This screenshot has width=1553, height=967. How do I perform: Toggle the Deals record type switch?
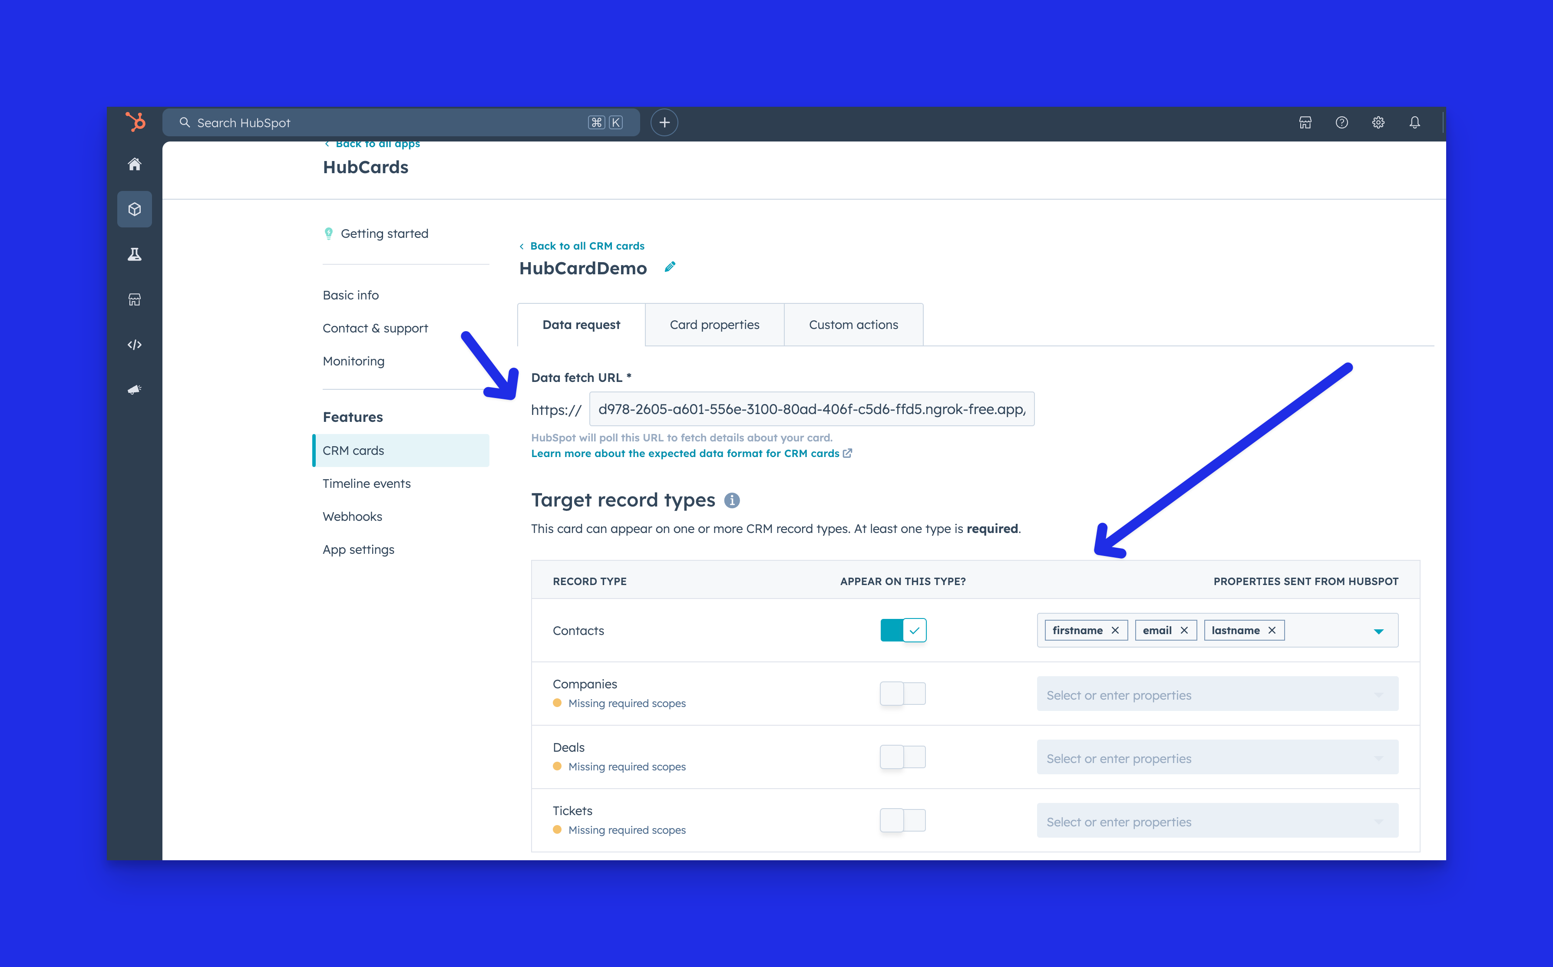903,756
